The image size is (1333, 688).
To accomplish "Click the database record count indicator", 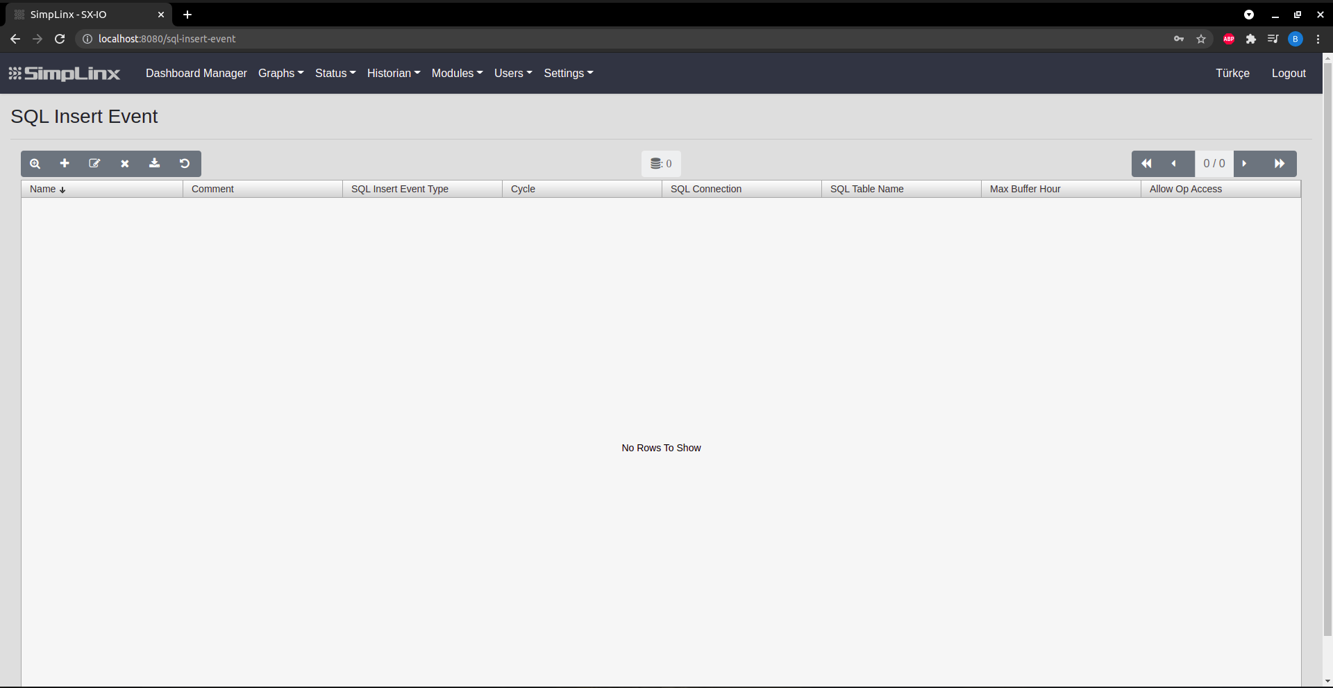I will pos(661,164).
